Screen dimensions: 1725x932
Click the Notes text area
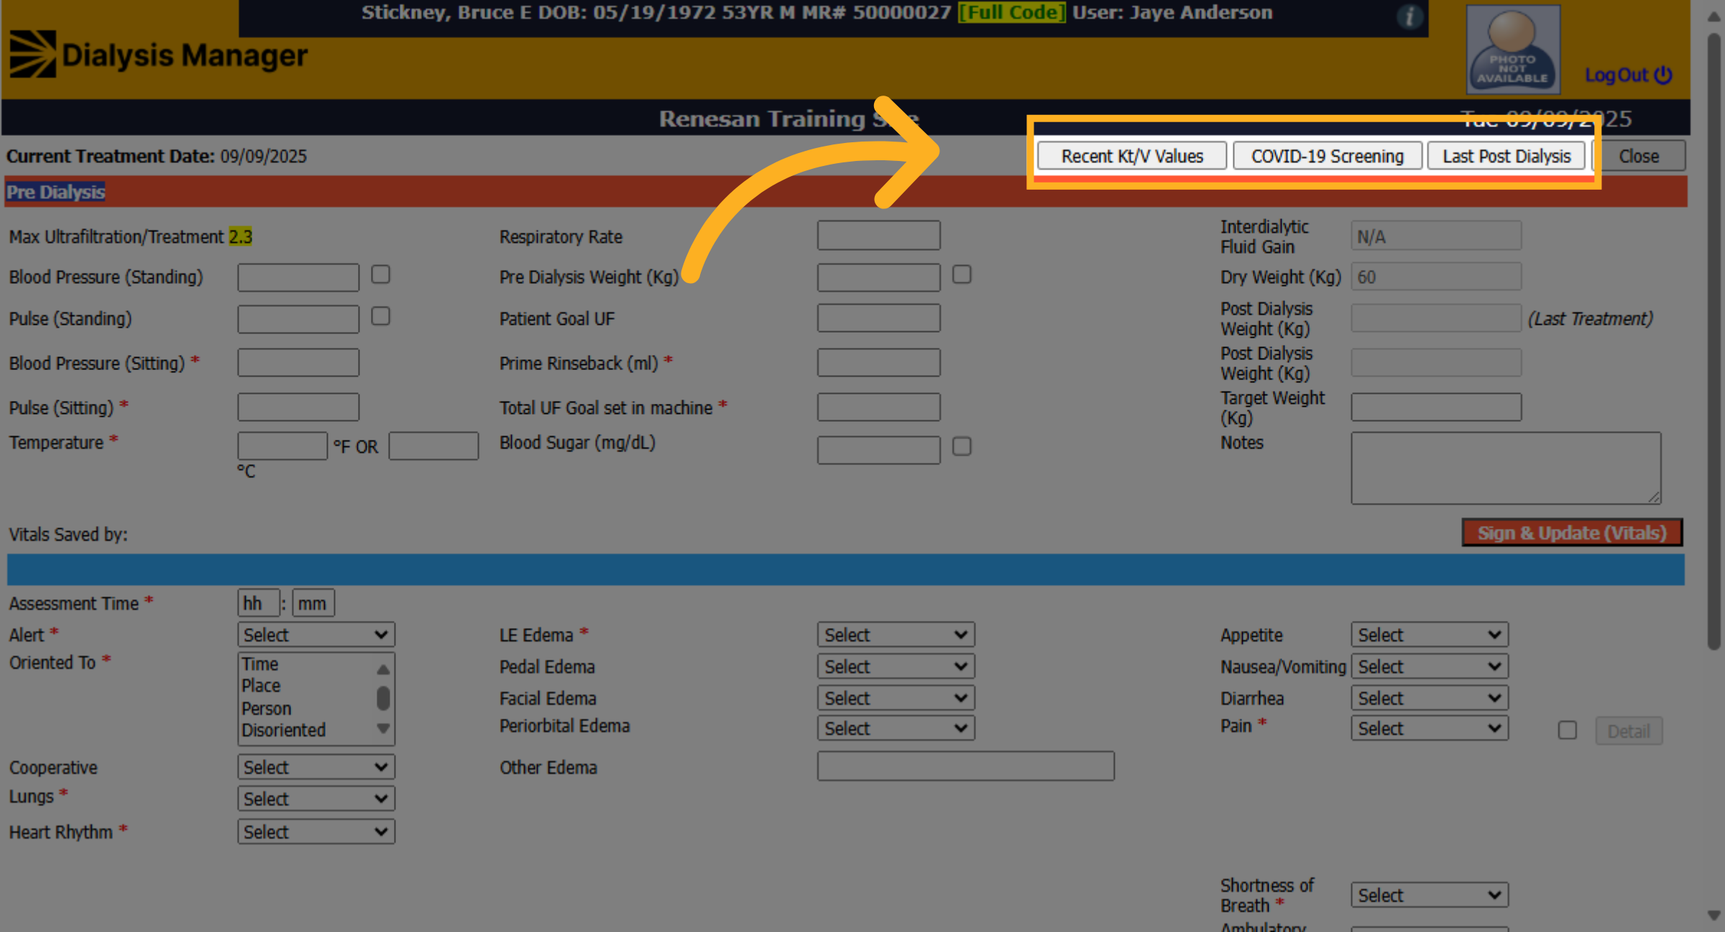(1506, 468)
